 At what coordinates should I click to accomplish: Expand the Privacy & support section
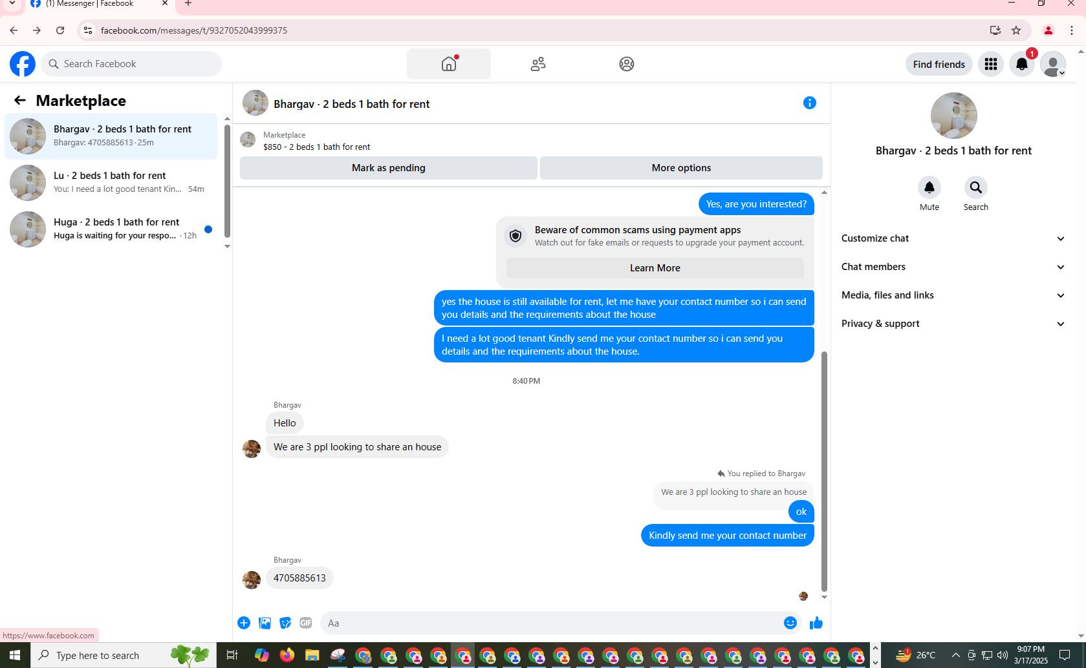953,324
